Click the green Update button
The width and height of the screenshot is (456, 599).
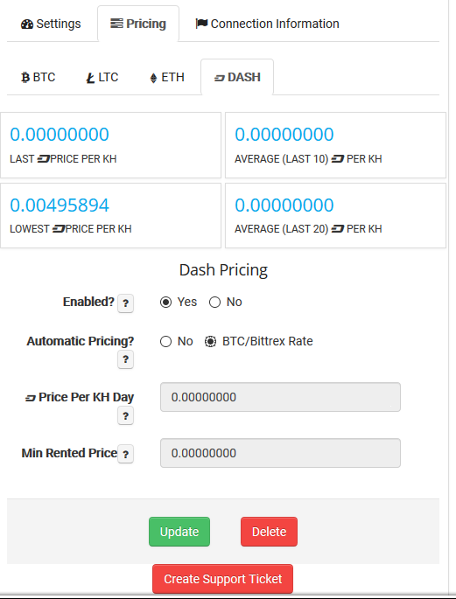[x=179, y=532]
